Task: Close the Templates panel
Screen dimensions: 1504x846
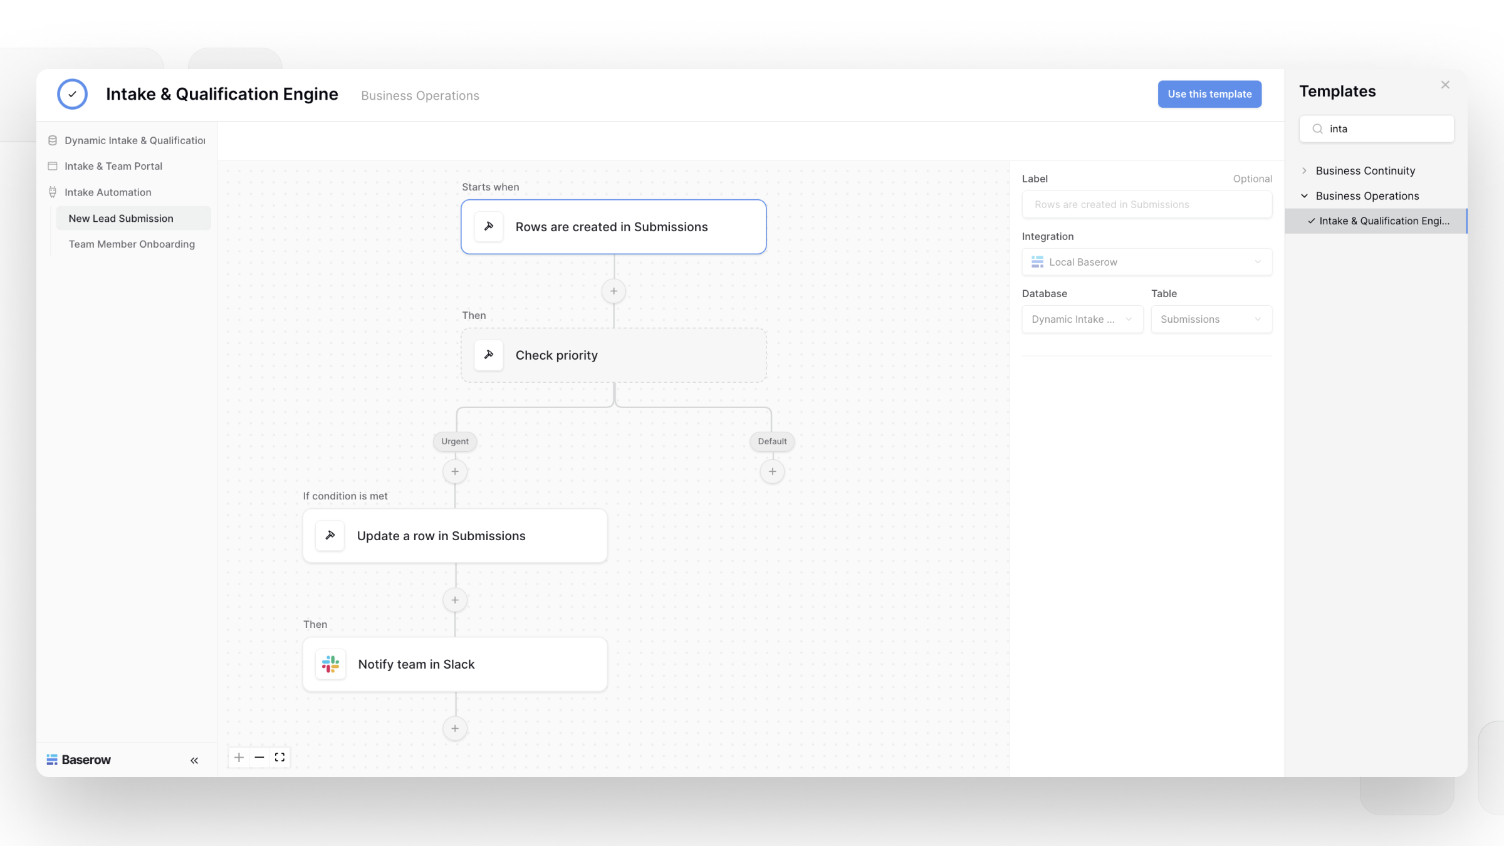Action: click(1445, 85)
